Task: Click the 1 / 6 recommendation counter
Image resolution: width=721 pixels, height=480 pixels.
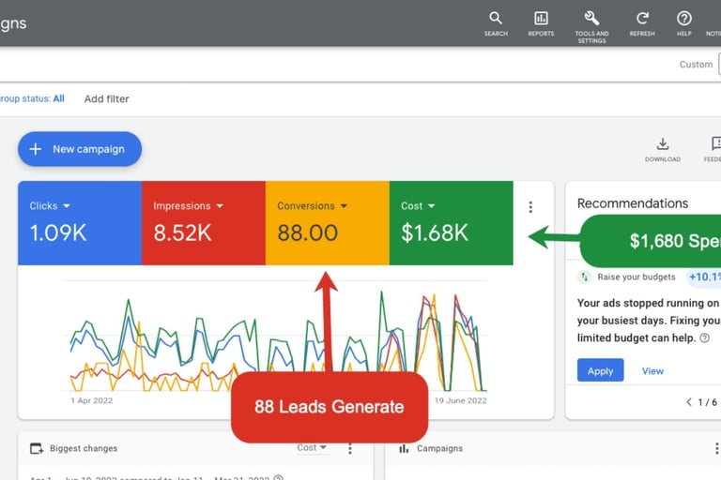Action: point(707,402)
